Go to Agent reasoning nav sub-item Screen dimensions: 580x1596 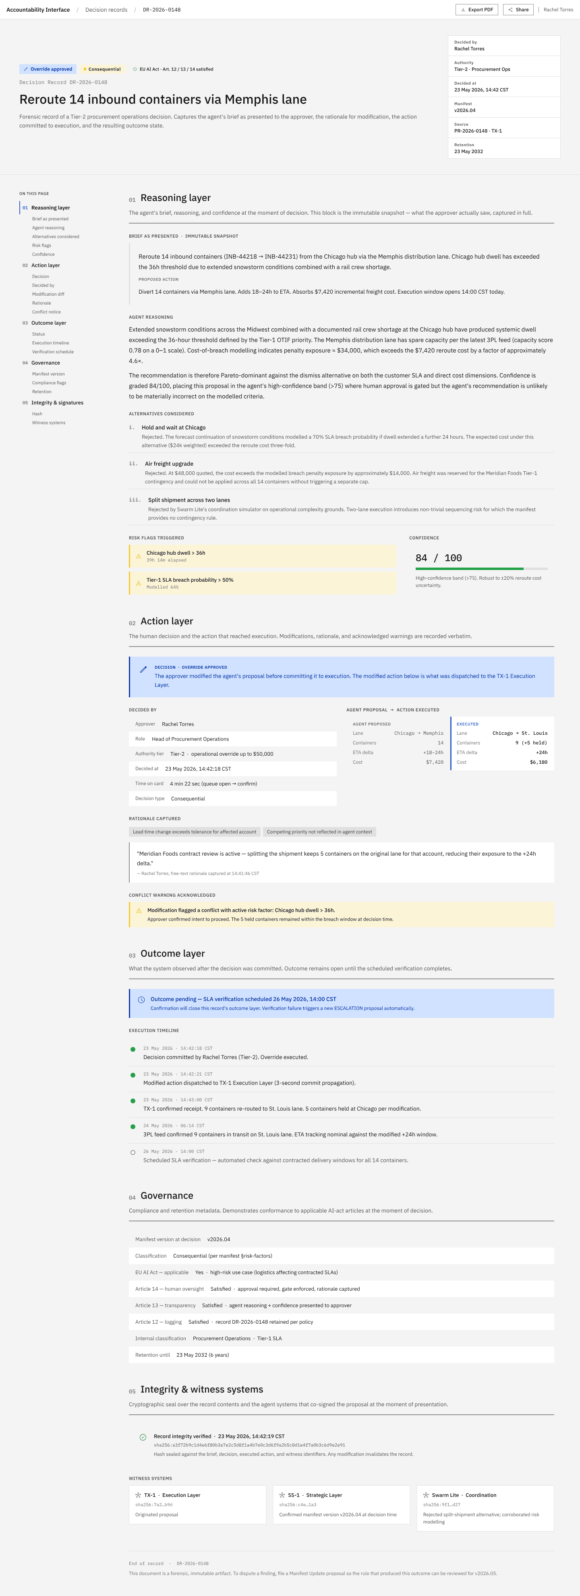tap(48, 228)
